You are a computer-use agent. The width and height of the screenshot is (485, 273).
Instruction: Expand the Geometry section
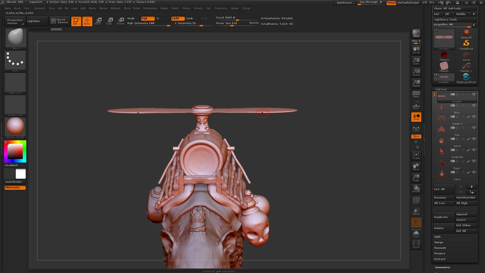(442, 267)
